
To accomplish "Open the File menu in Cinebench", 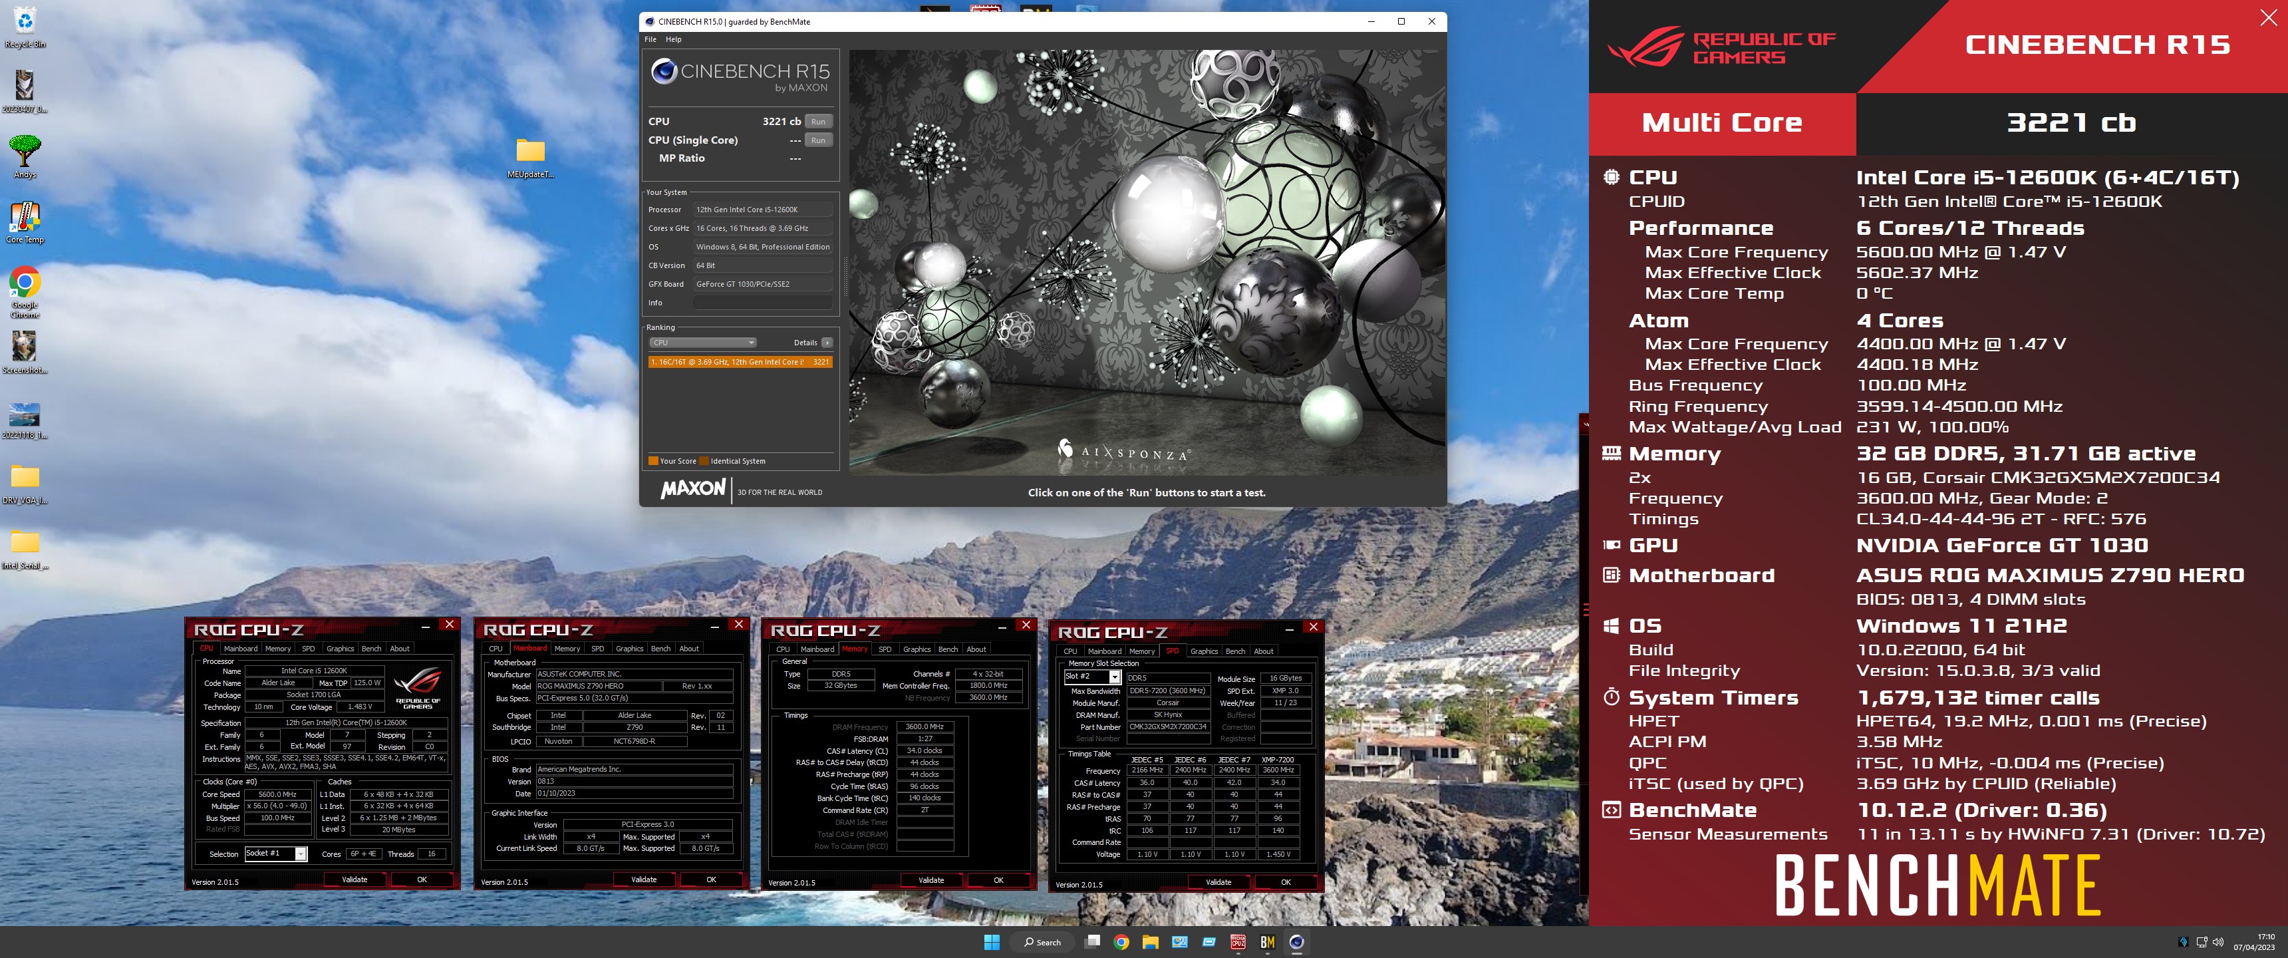I will 650,39.
